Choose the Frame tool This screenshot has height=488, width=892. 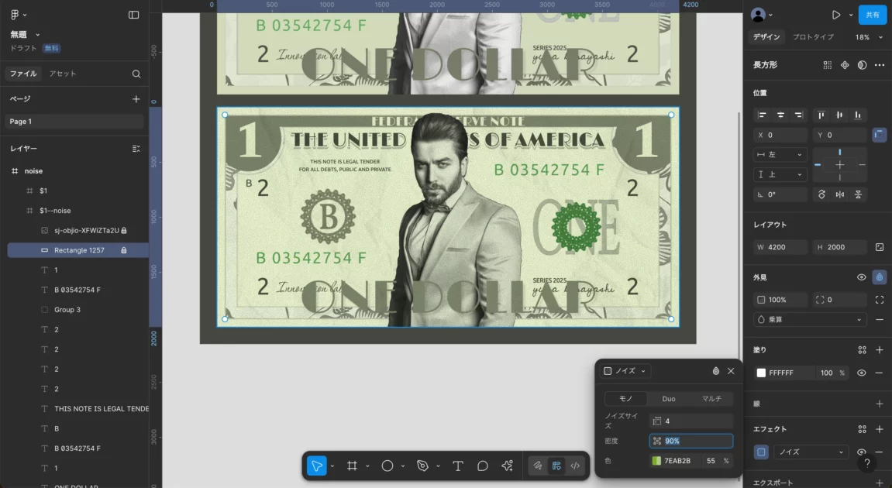[352, 466]
